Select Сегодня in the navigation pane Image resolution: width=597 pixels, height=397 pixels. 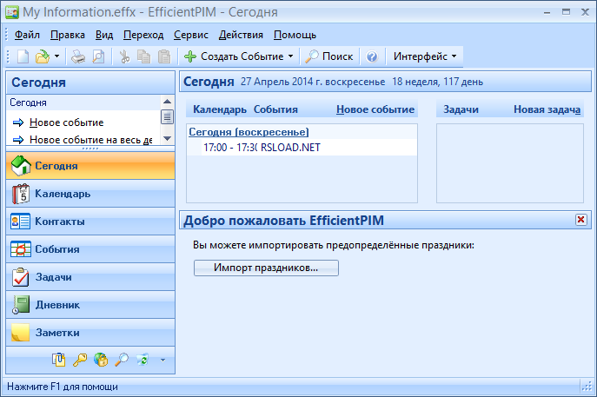pyautogui.click(x=90, y=166)
